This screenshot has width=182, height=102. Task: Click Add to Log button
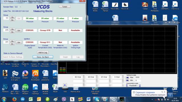click(x=43, y=52)
